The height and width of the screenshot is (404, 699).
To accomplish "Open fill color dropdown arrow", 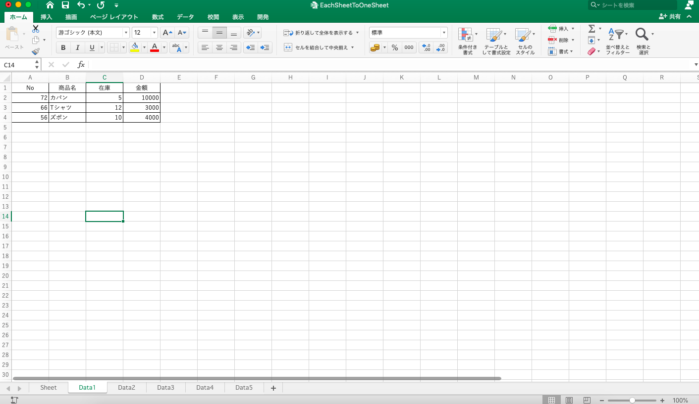I will pos(144,47).
